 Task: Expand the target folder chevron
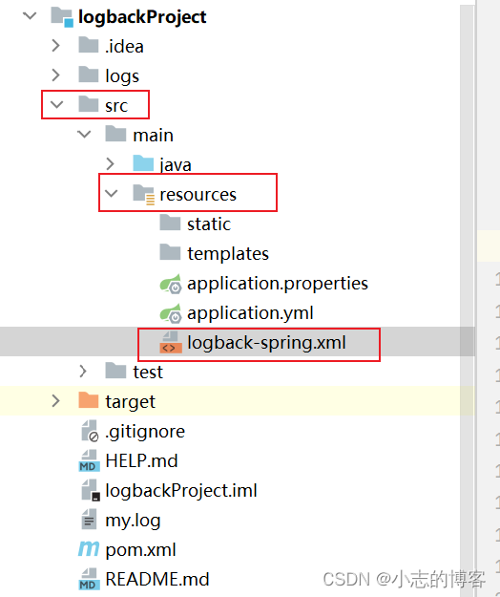click(56, 400)
